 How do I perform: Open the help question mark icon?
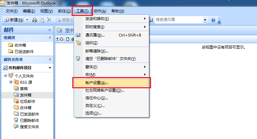click(x=213, y=20)
